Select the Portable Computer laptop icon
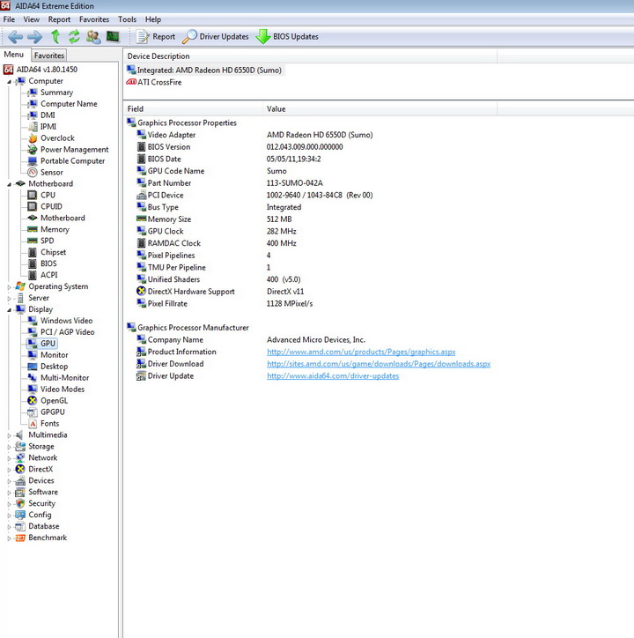Viewport: 634px width, 638px height. pos(33,161)
